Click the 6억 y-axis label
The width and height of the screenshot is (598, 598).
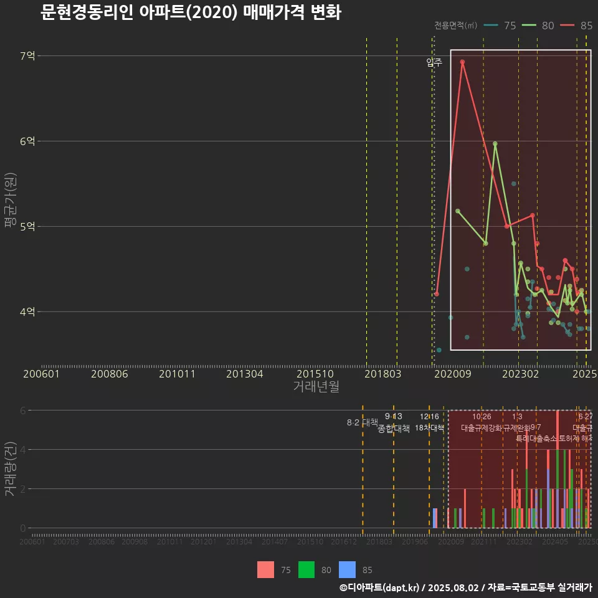click(27, 141)
